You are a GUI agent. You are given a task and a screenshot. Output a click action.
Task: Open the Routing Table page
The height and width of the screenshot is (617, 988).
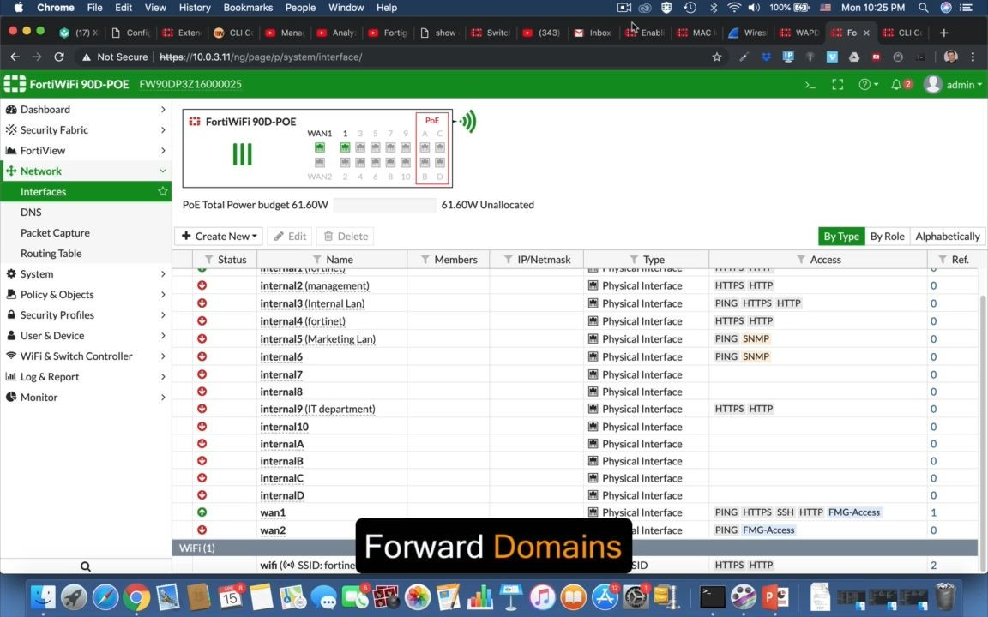(51, 254)
